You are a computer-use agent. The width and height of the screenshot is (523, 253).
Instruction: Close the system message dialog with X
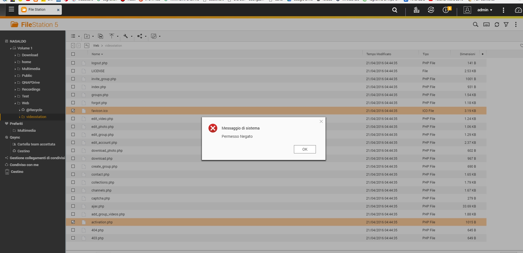pyautogui.click(x=321, y=122)
